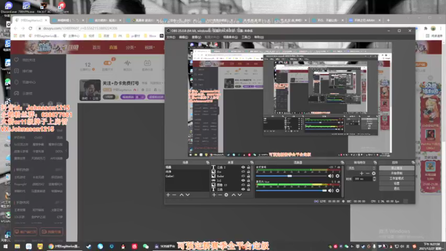
Task: Move scene down in scenes list
Action: [188, 195]
